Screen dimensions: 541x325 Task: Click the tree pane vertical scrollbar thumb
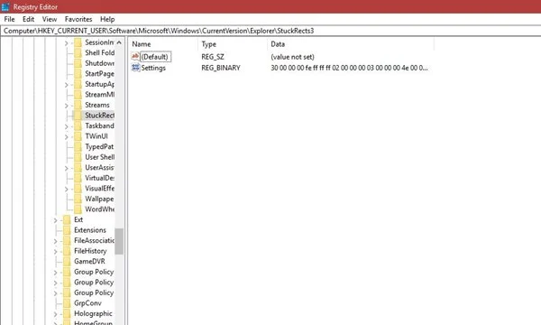click(119, 241)
